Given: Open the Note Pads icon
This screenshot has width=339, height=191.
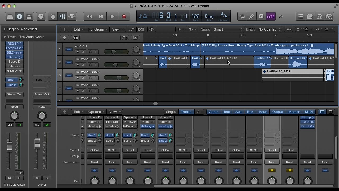Looking at the screenshot, I should [310, 16].
